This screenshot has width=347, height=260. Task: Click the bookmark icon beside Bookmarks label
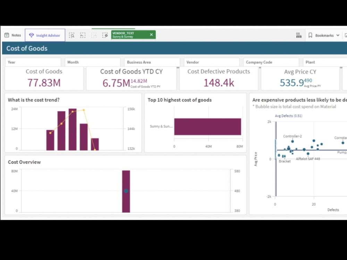pyautogui.click(x=310, y=35)
